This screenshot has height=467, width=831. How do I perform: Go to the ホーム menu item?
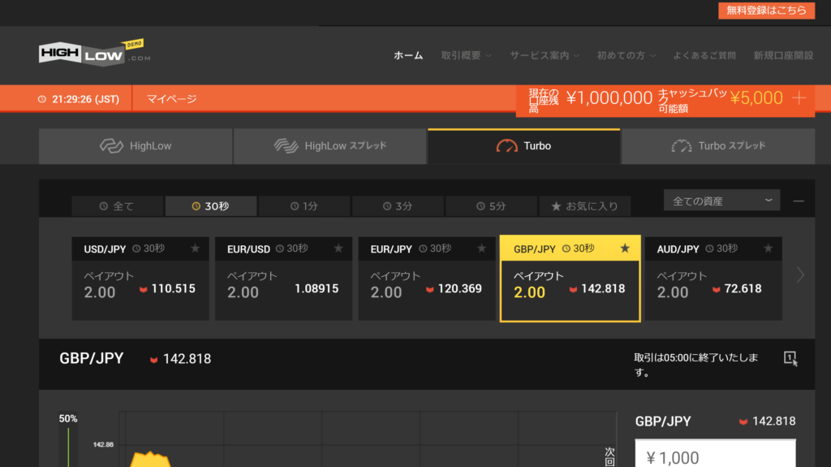[x=408, y=55]
